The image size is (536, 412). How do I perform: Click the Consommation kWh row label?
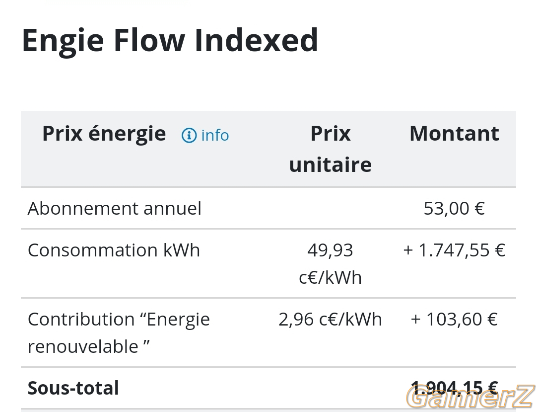tap(114, 250)
